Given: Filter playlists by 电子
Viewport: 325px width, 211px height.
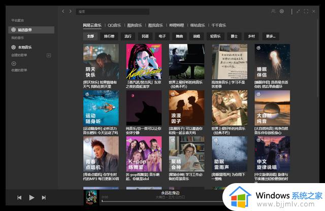Looking at the screenshot, I should point(162,36).
